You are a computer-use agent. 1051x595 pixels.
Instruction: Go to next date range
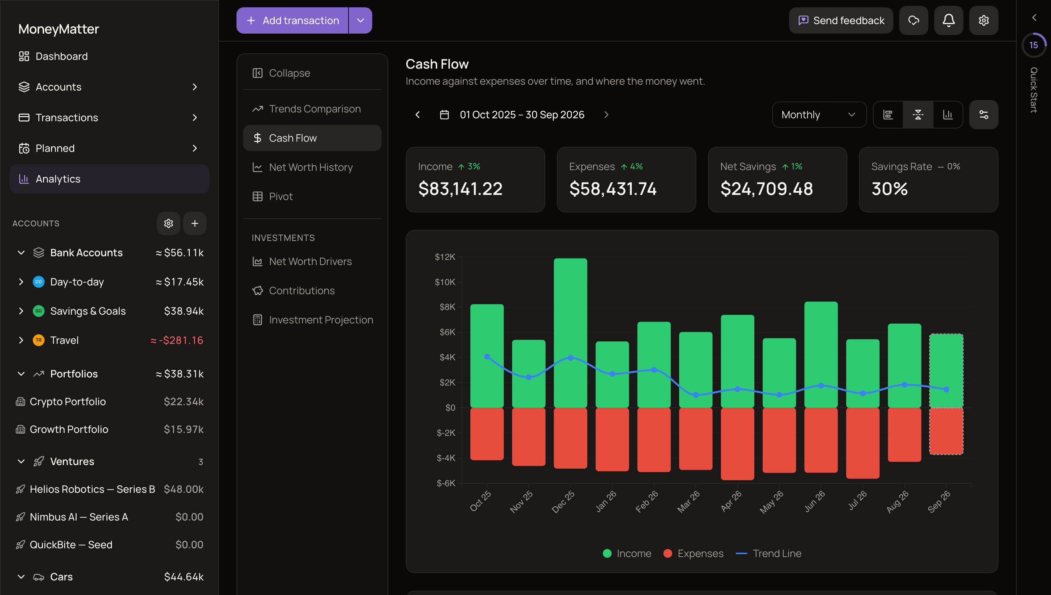[x=606, y=114]
